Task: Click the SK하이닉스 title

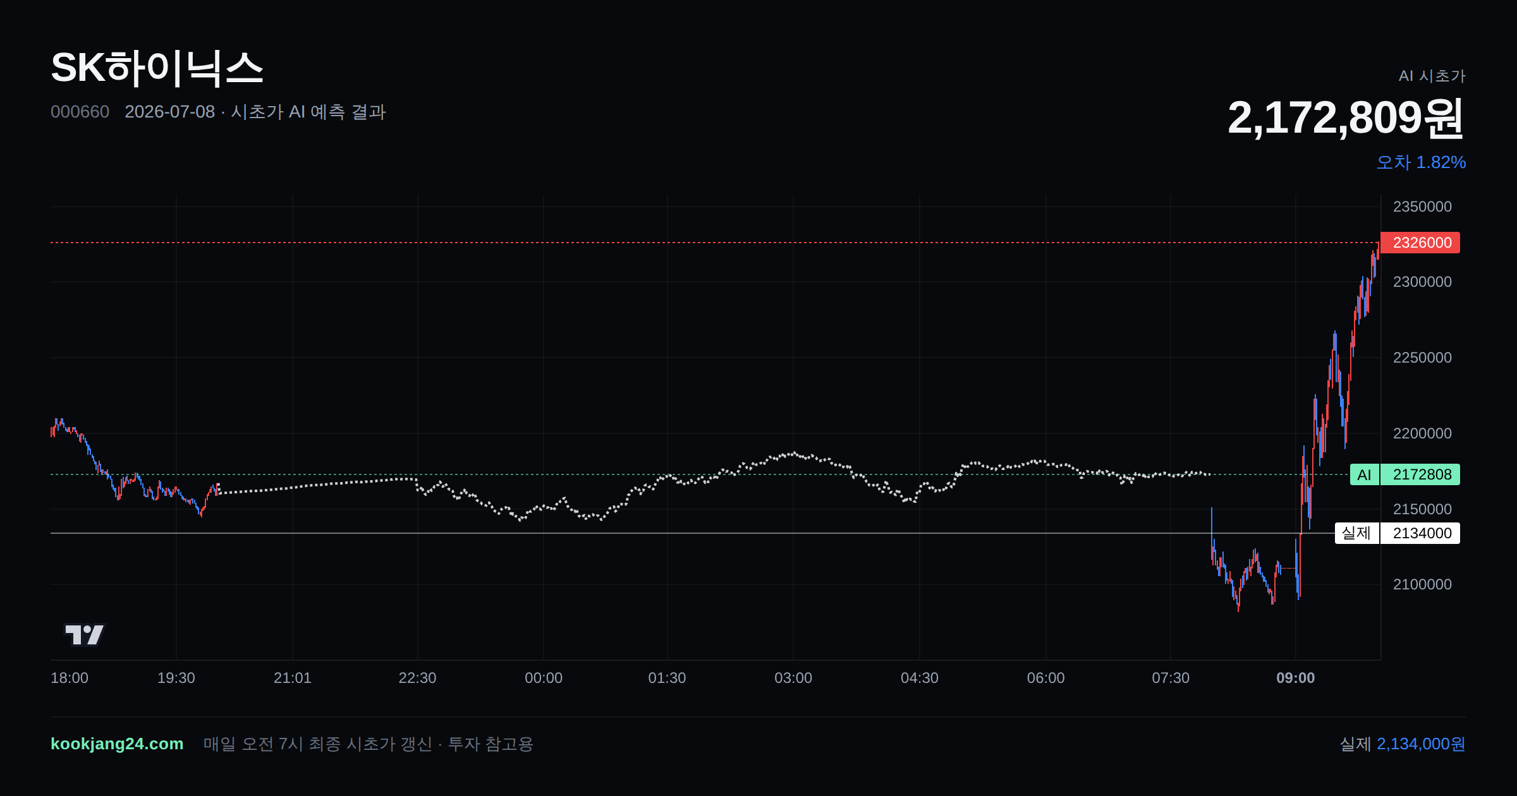Action: [x=157, y=68]
